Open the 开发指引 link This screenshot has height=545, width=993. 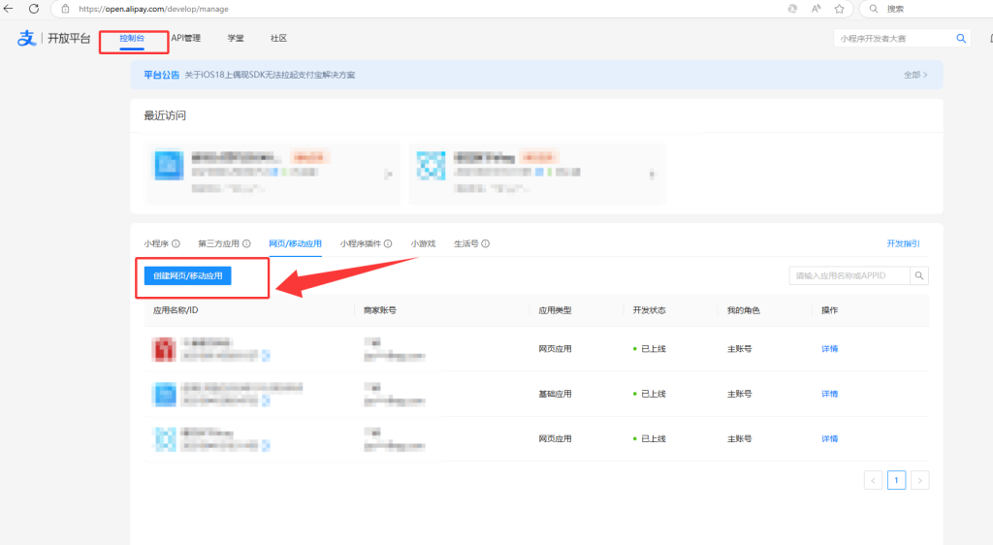[x=903, y=244]
